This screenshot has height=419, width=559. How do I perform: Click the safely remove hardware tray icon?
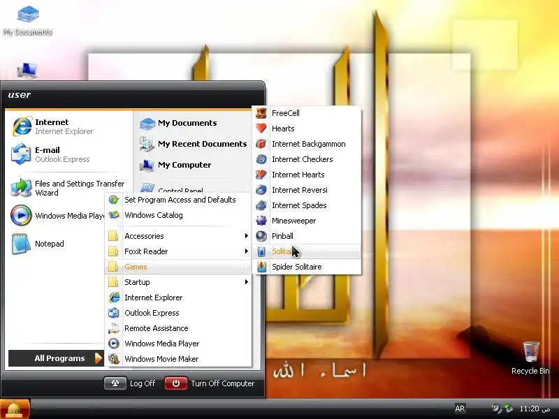coord(509,409)
